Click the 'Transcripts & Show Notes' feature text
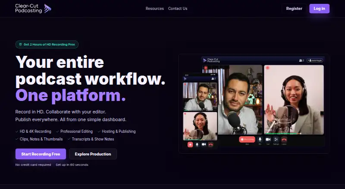The image size is (345, 189). [x=93, y=139]
